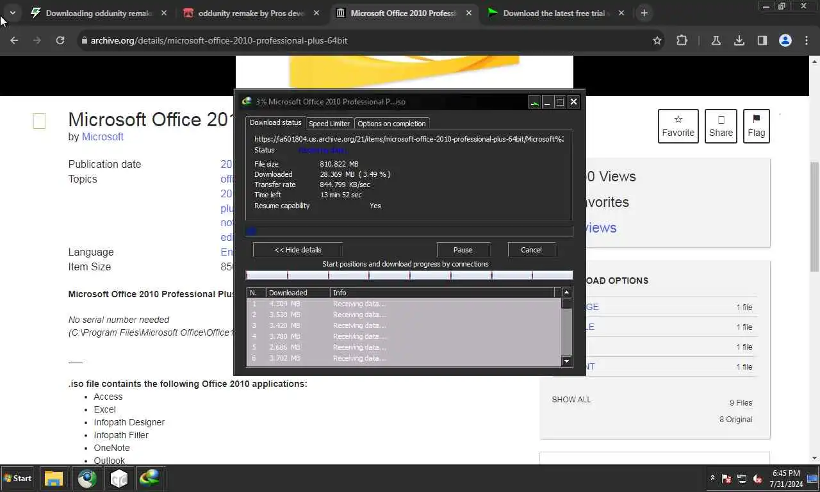Click the connections progress segment bar
Screen dimensions: 820x492
tap(409, 275)
